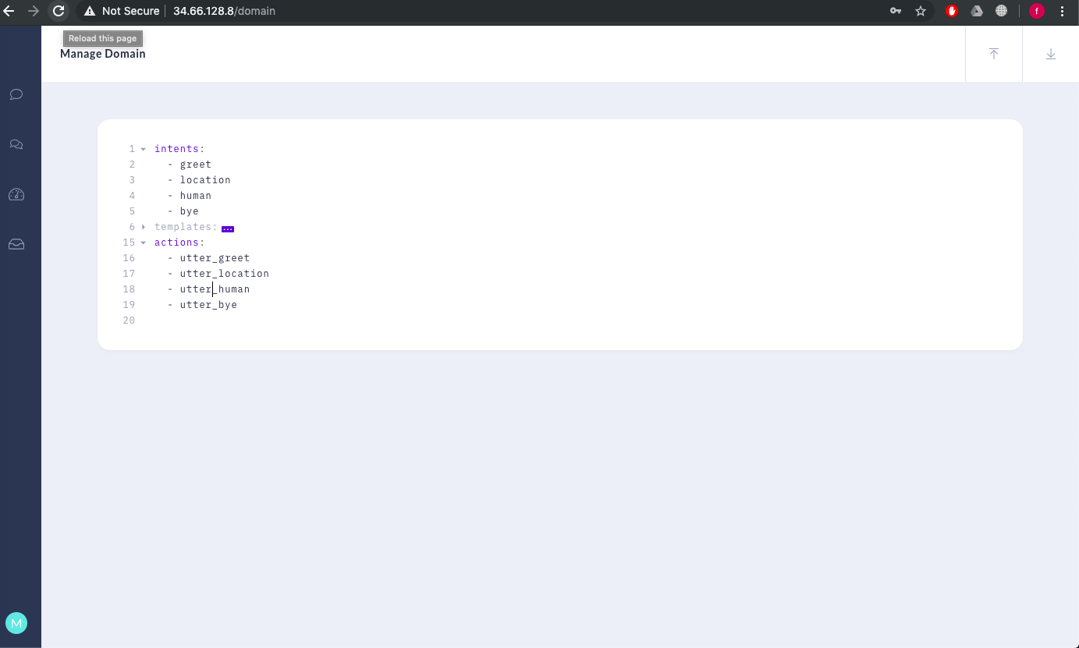Click the purple folded-code ellipsis badge
1079x648 pixels.
pos(228,228)
